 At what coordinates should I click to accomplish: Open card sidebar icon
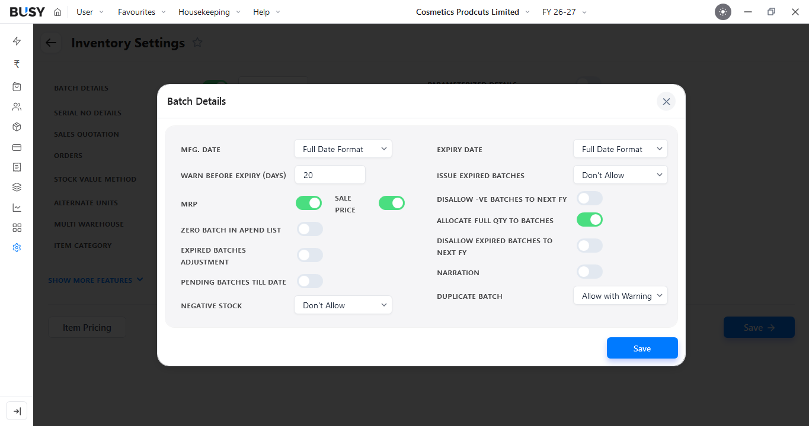[x=17, y=147]
